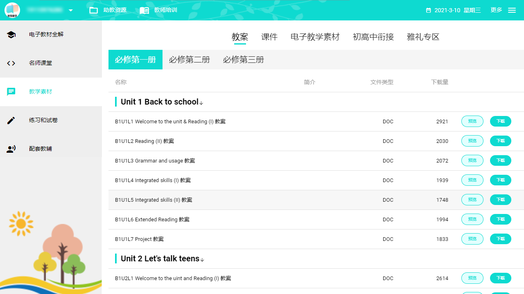Select the 必修第二册 tab
The height and width of the screenshot is (294, 524).
pyautogui.click(x=189, y=59)
